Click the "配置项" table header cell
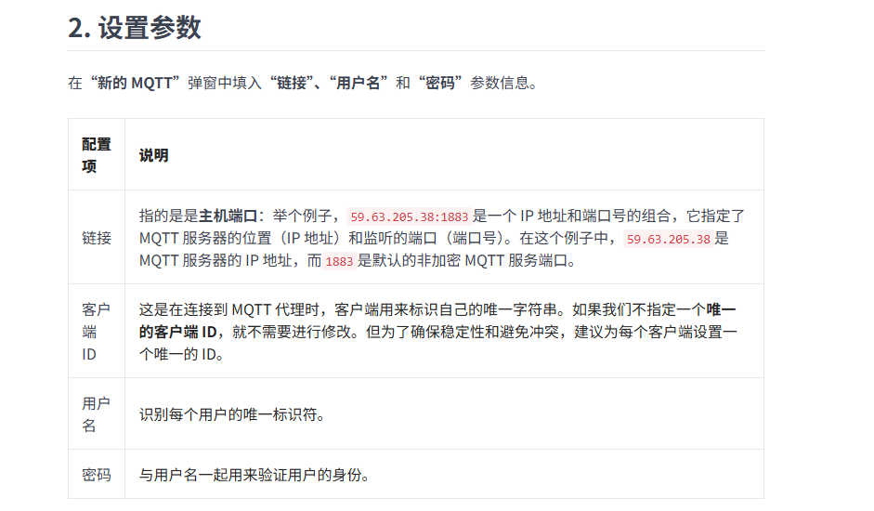 (x=97, y=155)
